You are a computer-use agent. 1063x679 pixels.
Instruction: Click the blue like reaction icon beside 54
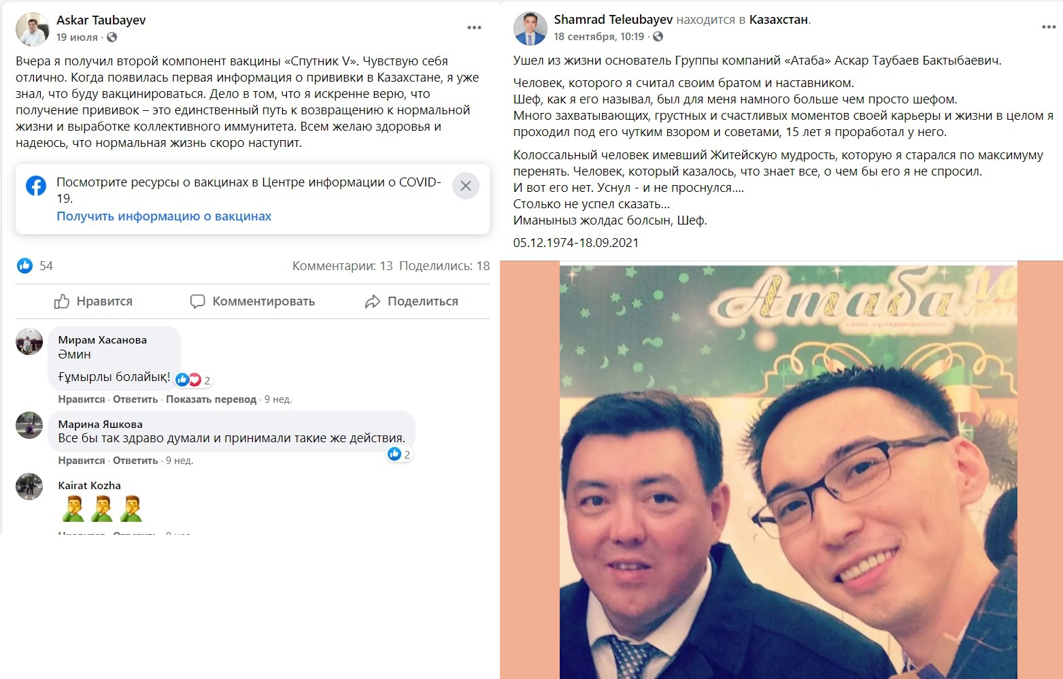click(x=25, y=265)
